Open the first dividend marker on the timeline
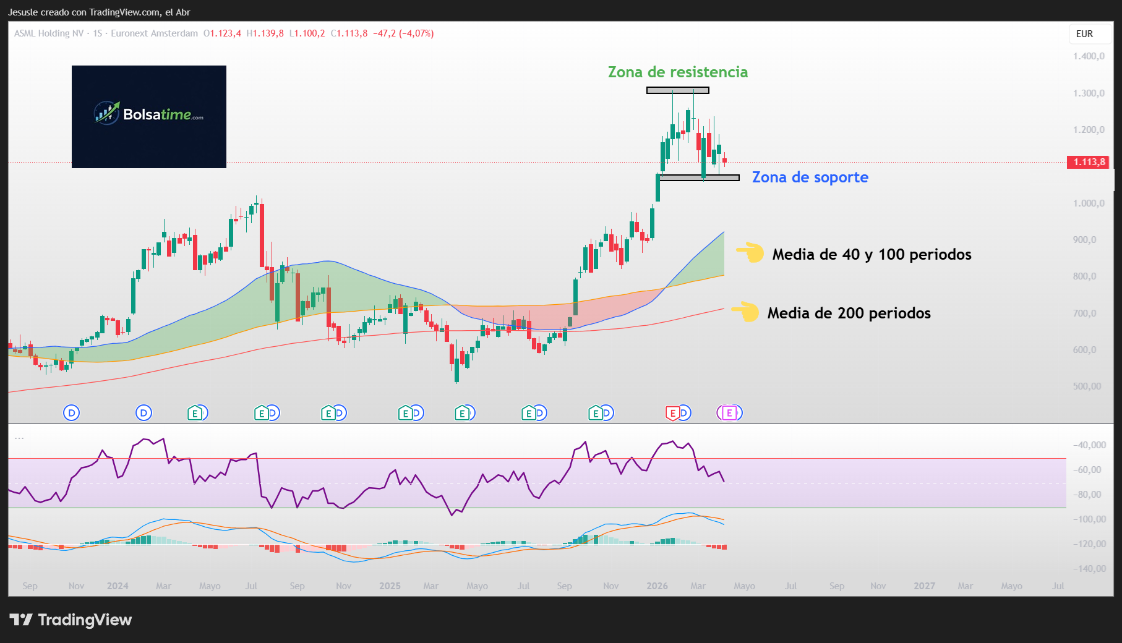Image resolution: width=1122 pixels, height=643 pixels. tap(71, 412)
